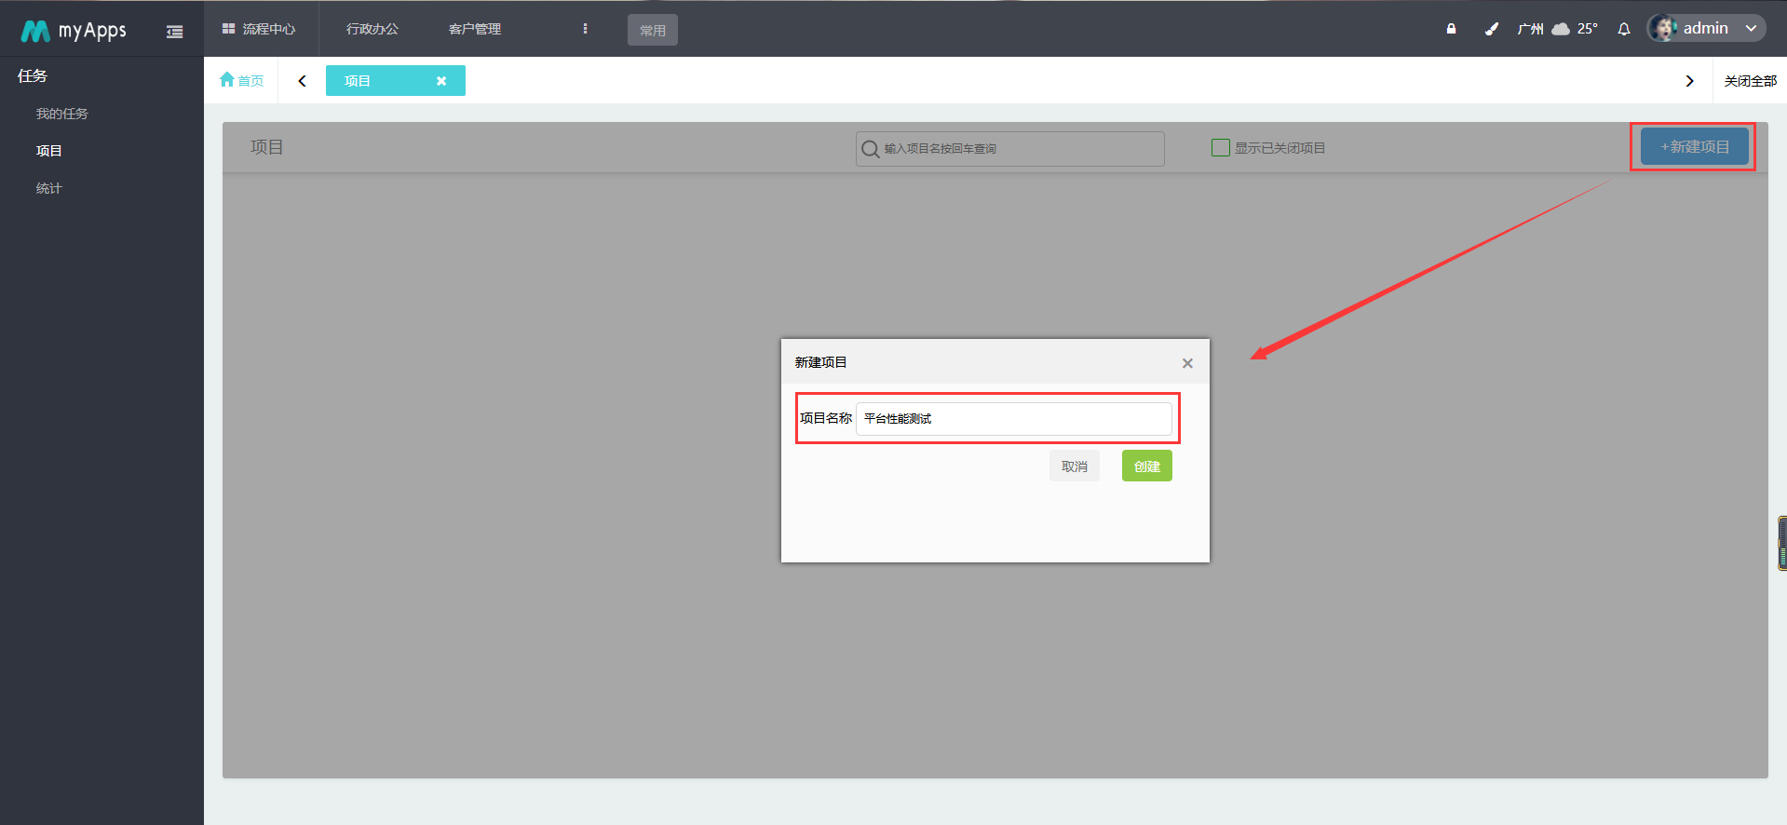Click the 项目名称 text input

click(1014, 418)
